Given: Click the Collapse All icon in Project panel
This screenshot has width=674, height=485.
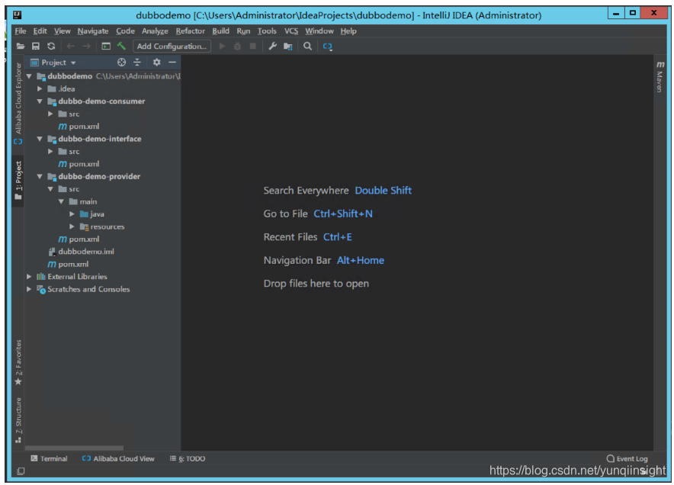Looking at the screenshot, I should click(137, 63).
